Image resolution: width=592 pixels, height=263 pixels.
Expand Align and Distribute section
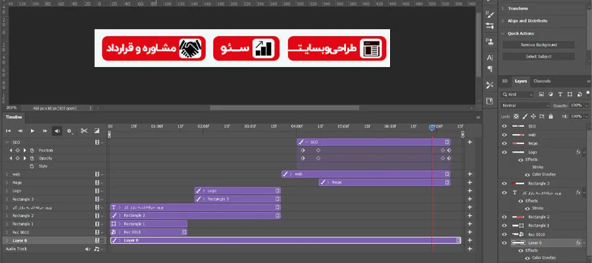pos(503,21)
